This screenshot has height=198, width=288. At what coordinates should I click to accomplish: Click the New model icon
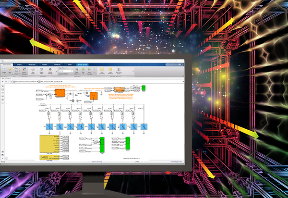click(x=9, y=69)
